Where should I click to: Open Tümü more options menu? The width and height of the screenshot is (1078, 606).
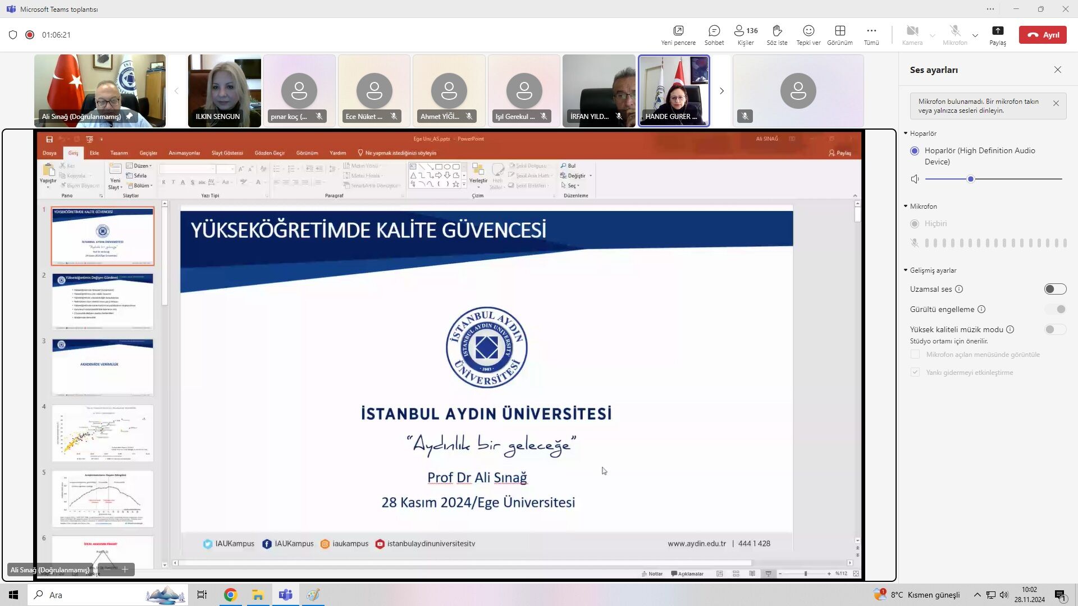[871, 35]
